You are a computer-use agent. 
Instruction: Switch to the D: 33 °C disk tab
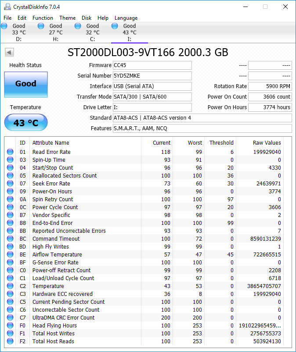(x=19, y=32)
